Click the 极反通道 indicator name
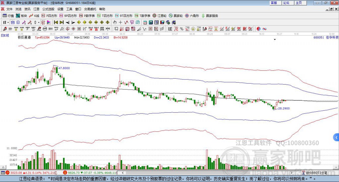339x182 pixels. 24,37
